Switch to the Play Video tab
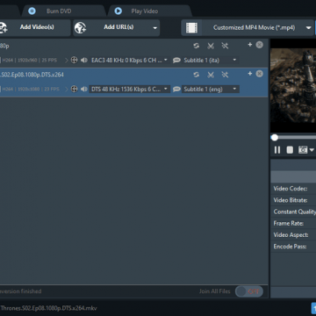 pos(145,11)
